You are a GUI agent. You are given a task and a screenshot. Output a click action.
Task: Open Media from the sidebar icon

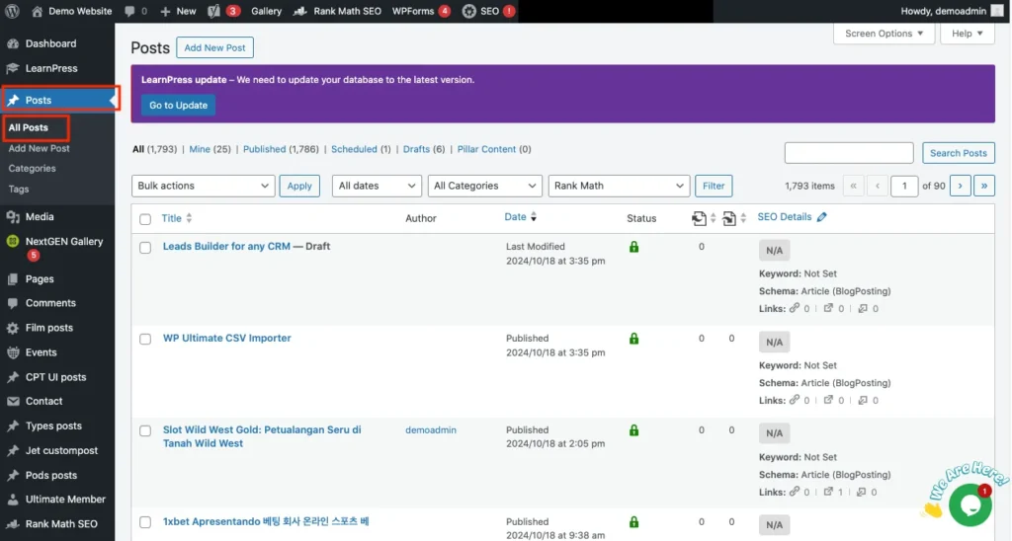coord(13,216)
